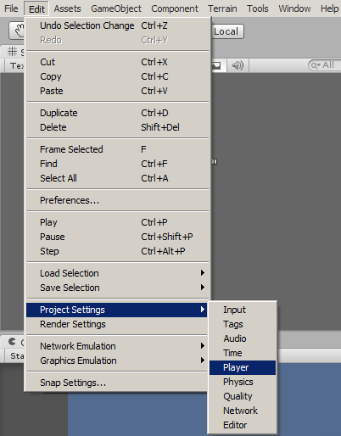The image size is (341, 436).
Task: Choose Pause in the Edit menu
Action: (118, 237)
